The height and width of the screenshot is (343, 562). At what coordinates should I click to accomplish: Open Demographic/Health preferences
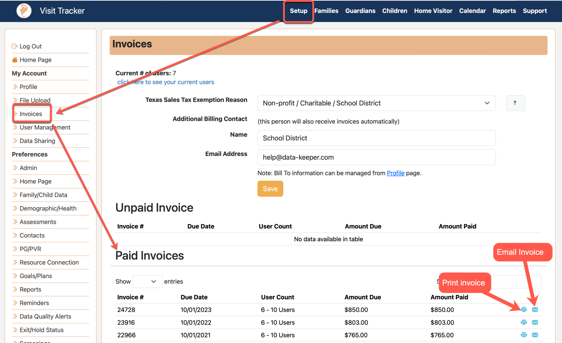(48, 208)
